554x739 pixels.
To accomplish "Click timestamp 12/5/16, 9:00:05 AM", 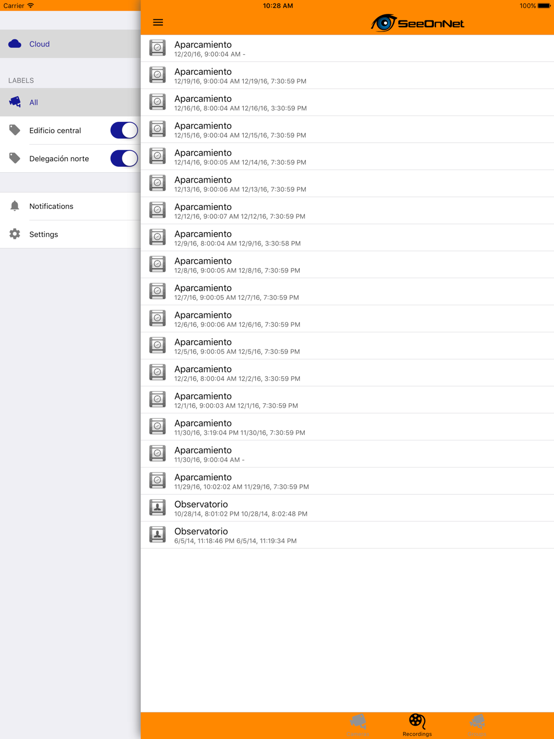I will tap(204, 352).
